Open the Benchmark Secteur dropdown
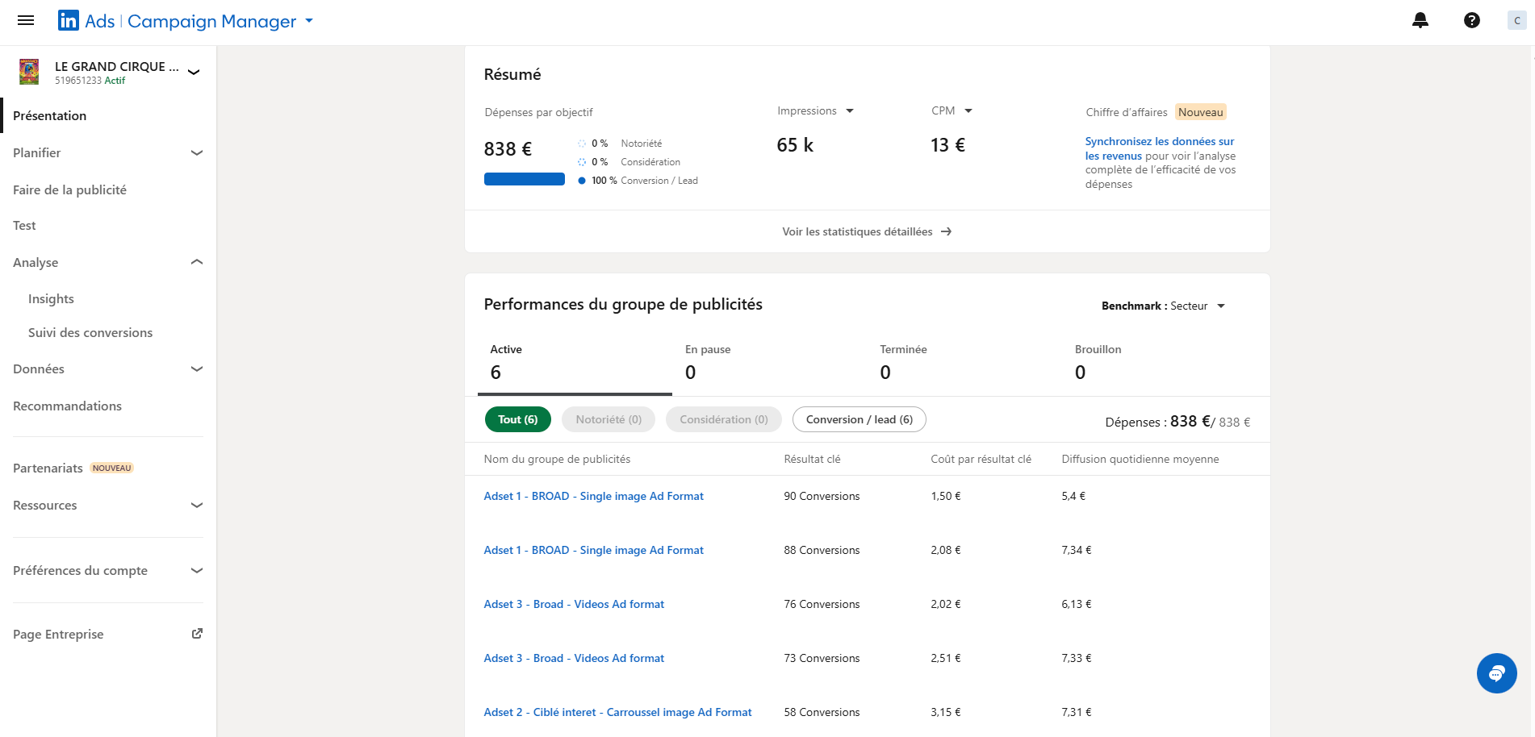The width and height of the screenshot is (1535, 737). click(x=1163, y=306)
